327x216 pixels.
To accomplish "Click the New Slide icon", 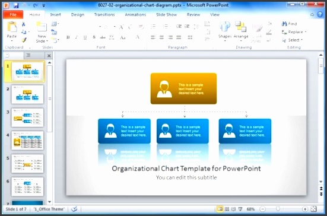I will pos(42,27).
